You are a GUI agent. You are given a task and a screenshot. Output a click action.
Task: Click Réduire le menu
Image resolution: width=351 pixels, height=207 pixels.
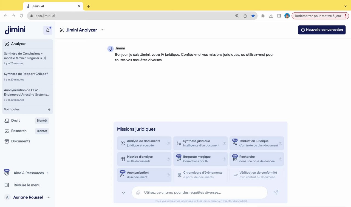click(22, 185)
